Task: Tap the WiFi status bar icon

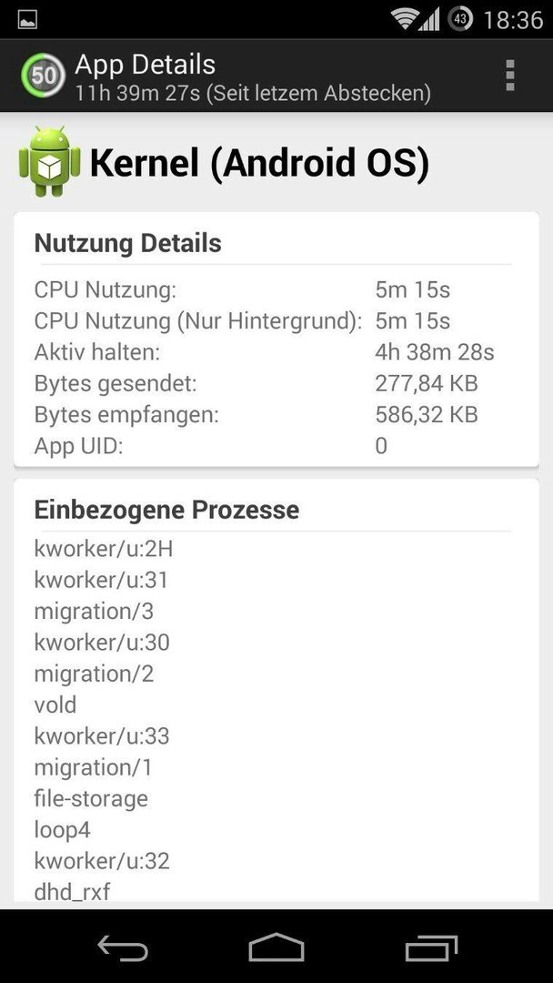Action: [x=404, y=19]
